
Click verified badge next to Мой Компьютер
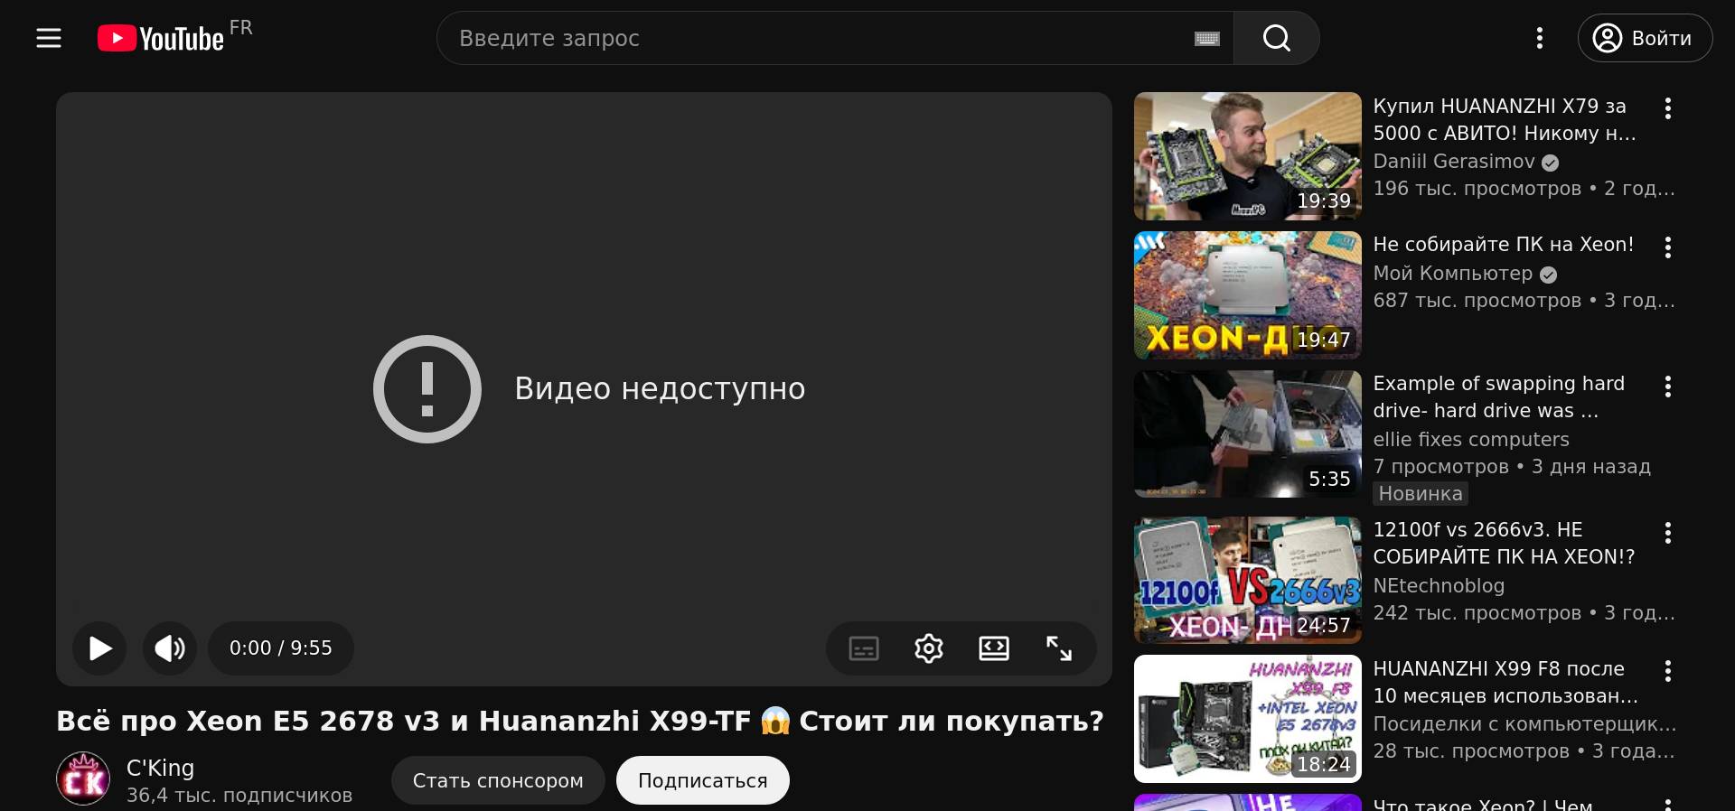click(x=1549, y=275)
